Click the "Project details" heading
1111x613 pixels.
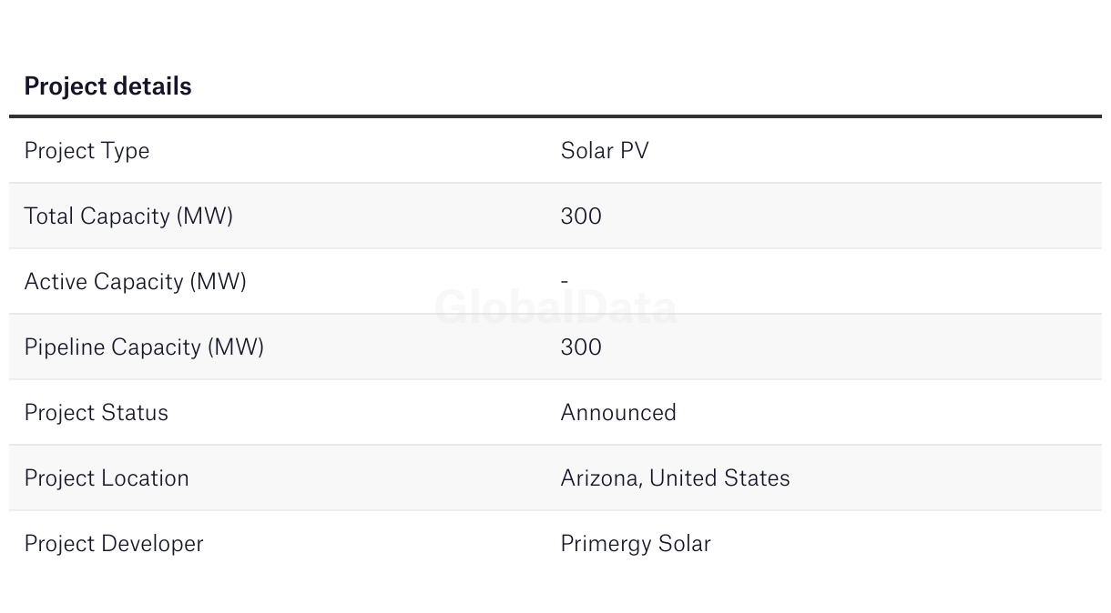point(107,86)
